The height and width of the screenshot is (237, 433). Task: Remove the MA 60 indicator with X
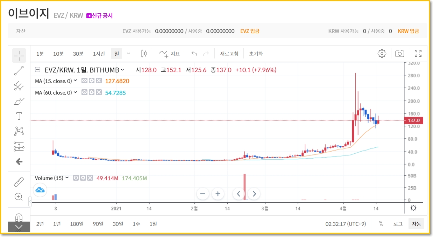[99, 92]
